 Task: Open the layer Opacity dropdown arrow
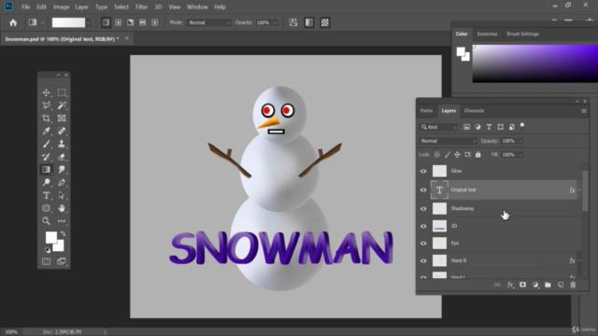point(520,141)
